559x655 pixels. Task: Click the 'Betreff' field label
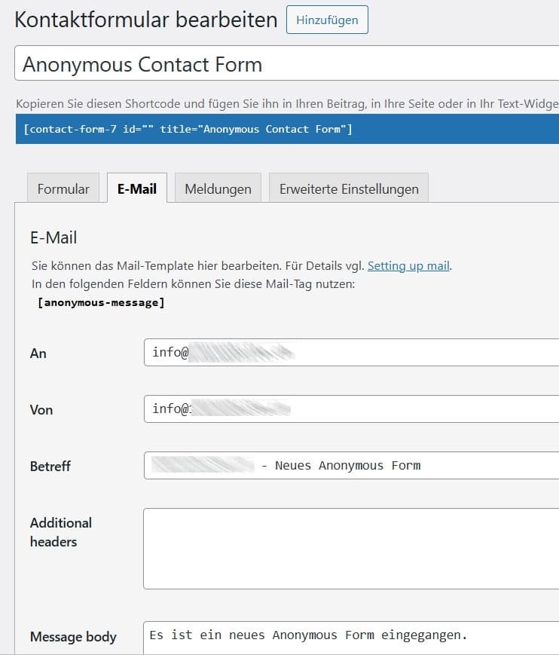coord(50,467)
